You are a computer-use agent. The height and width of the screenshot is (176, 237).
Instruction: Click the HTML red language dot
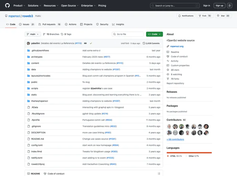[168, 156]
